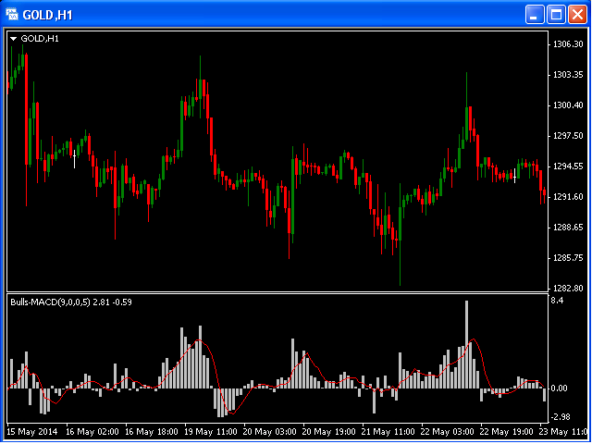Image resolution: width=592 pixels, height=444 pixels.
Task: Click the 0.00 indicator scale value
Action: click(x=560, y=388)
